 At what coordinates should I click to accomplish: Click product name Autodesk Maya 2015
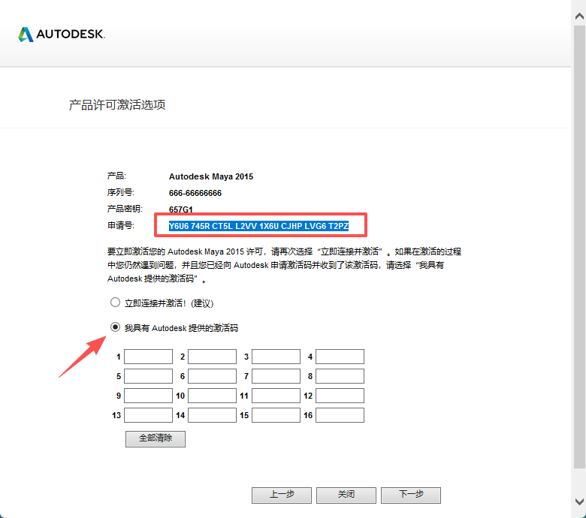click(211, 176)
